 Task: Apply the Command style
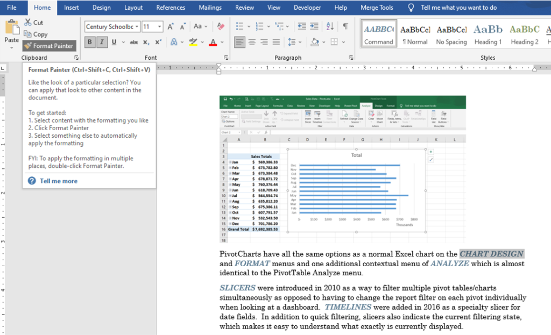pyautogui.click(x=379, y=34)
